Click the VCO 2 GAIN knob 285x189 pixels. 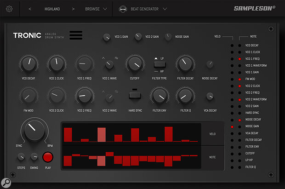pos(138,37)
